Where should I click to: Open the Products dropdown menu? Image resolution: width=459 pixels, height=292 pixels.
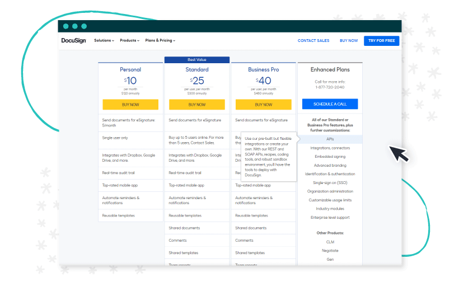coord(129,40)
